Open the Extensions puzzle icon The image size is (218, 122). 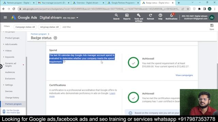pyautogui.click(x=199, y=9)
